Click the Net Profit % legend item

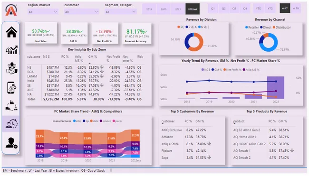[232, 70]
